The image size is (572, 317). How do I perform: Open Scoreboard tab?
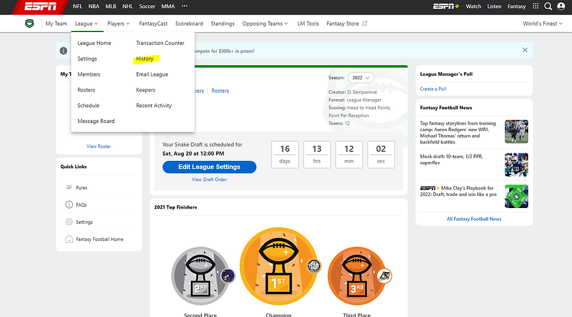(189, 24)
